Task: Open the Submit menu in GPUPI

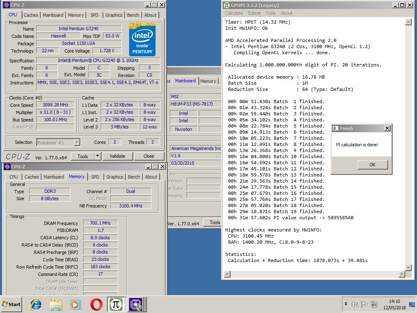Action: 254,13
